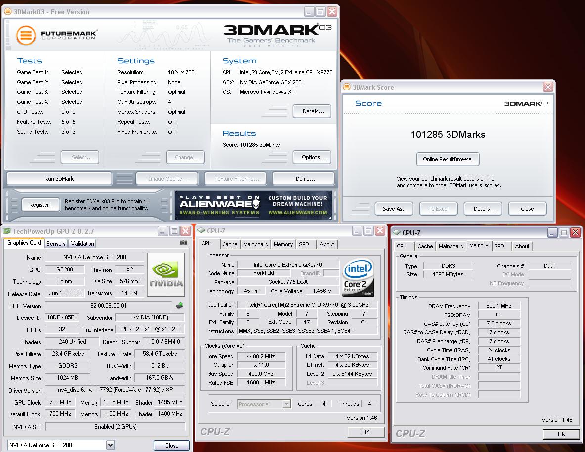The width and height of the screenshot is (585, 452).
Task: Click the Register... button
Action: pos(42,205)
